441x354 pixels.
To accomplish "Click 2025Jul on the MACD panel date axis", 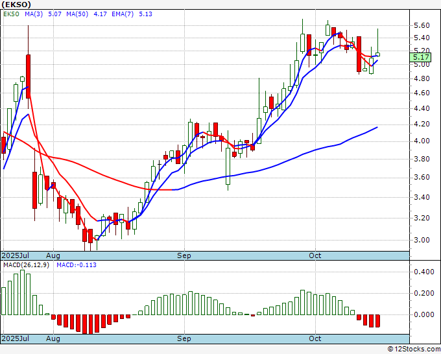I will point(16,339).
